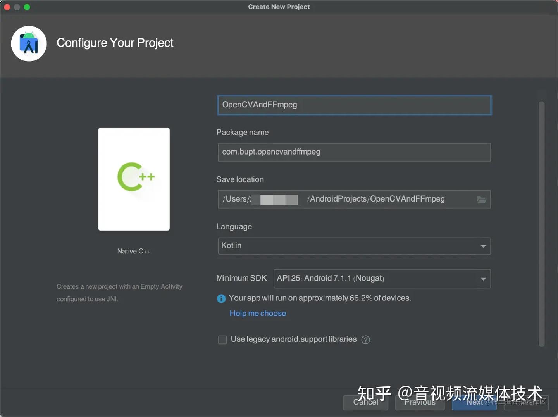
Task: Click the Android Studio logo in the header
Action: (29, 43)
